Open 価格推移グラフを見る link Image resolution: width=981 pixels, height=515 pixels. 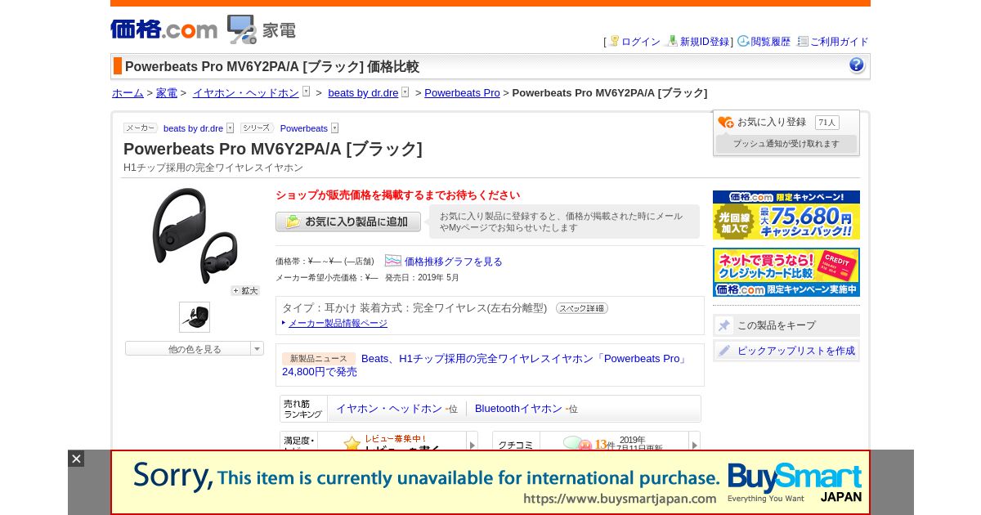coord(454,262)
